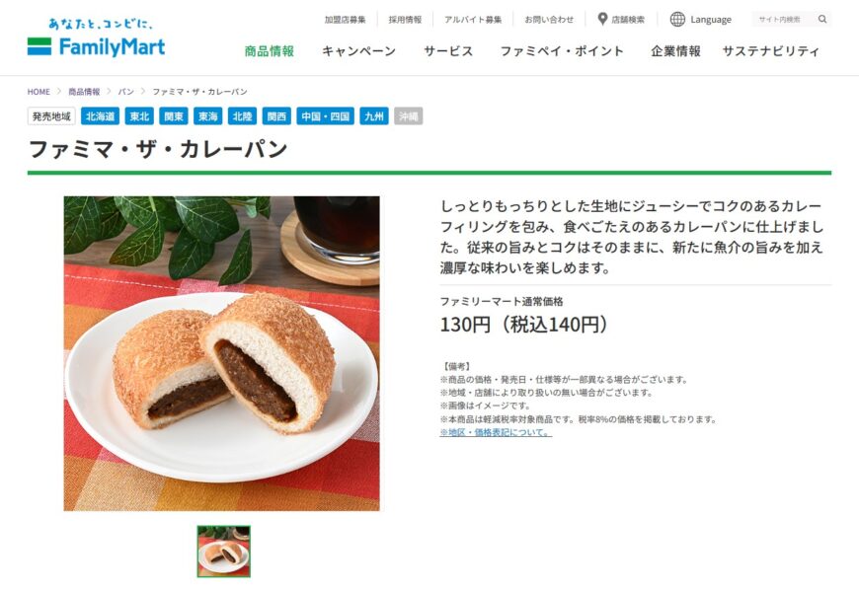Image resolution: width=859 pixels, height=592 pixels.
Task: Click HOME in the breadcrumb
Action: click(x=39, y=92)
